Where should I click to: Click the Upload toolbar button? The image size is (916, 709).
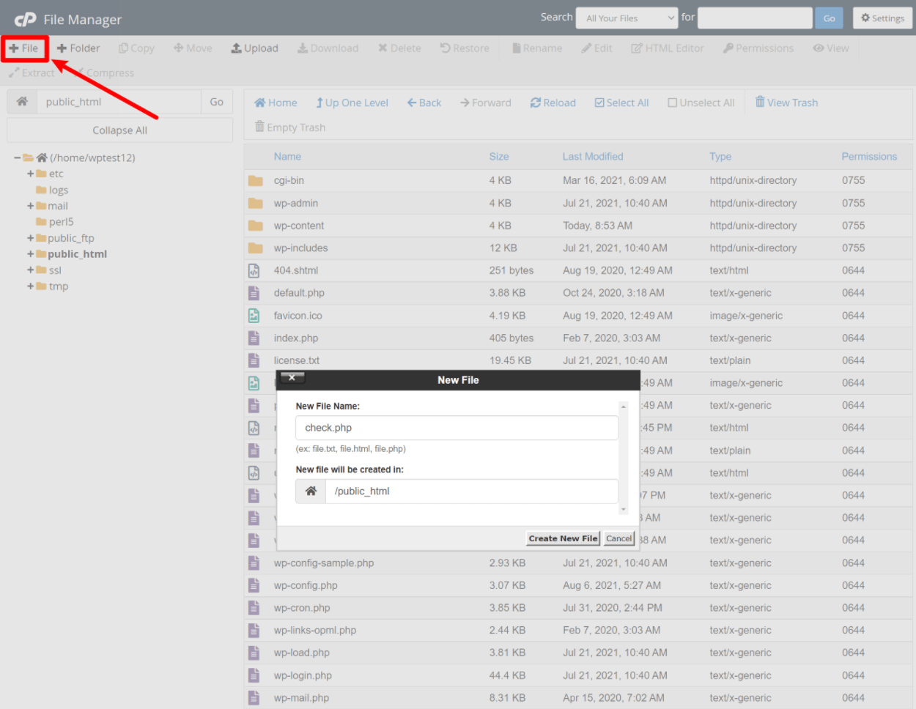pos(255,48)
